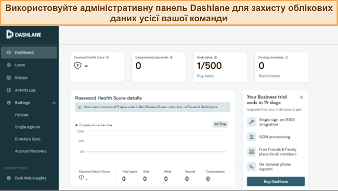Click the Total logins value

pos(124,179)
